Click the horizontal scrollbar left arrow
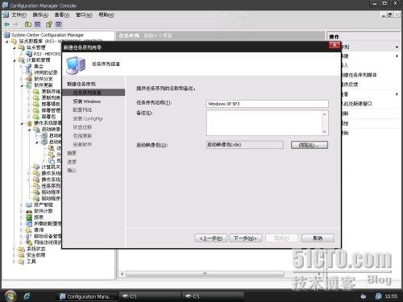 pos(123,274)
